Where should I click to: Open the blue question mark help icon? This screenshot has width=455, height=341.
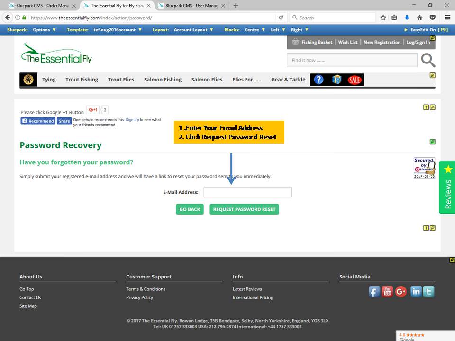(319, 80)
